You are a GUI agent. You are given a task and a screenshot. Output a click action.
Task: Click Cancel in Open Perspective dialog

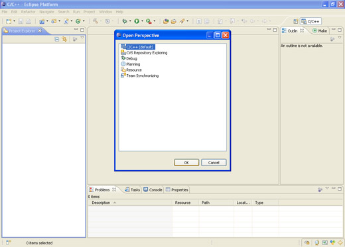[x=214, y=162]
